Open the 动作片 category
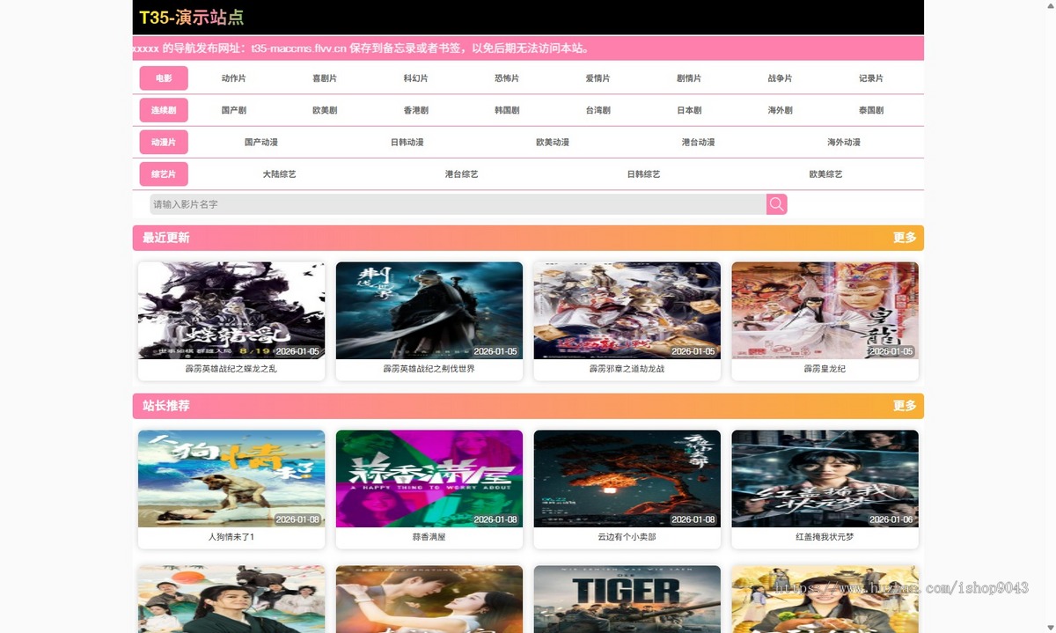This screenshot has width=1056, height=633. point(234,78)
